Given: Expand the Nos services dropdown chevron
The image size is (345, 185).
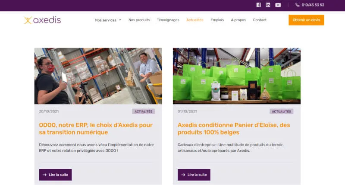Looking at the screenshot, I should (120, 20).
